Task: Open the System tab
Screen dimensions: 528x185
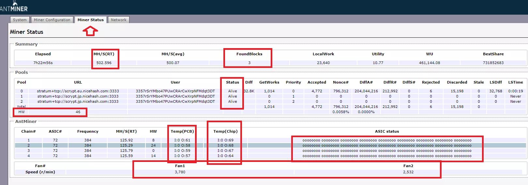Action: [20, 20]
